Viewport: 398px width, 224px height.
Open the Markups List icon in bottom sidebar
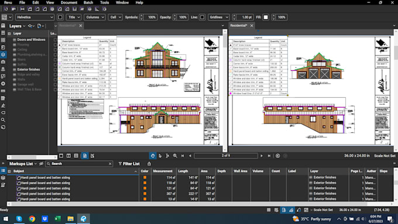coord(3,171)
